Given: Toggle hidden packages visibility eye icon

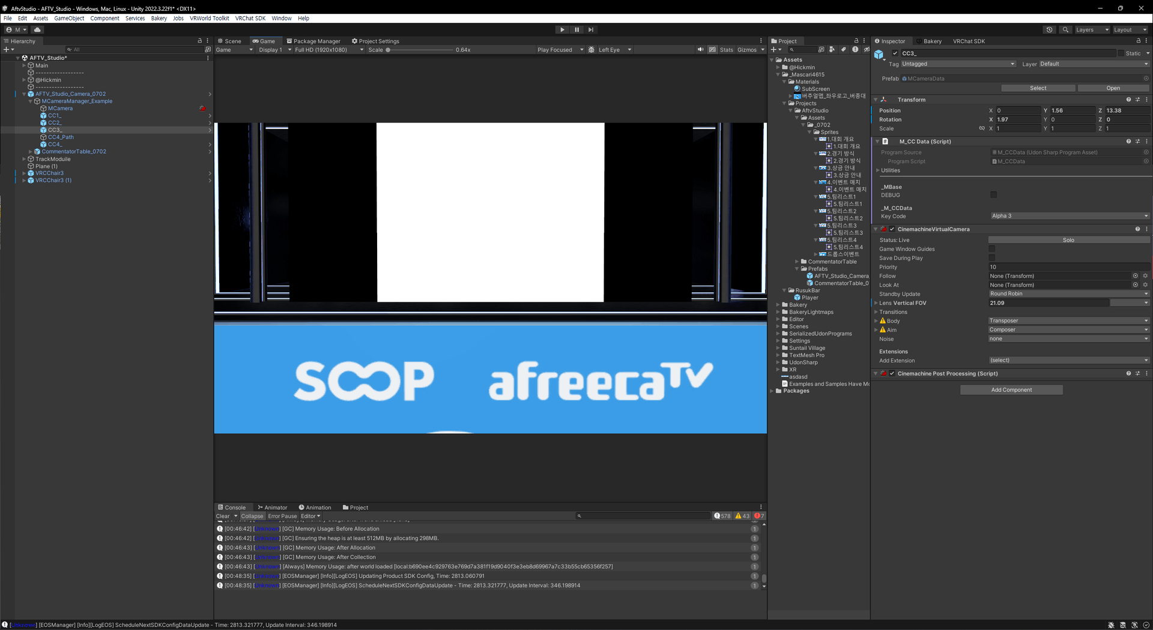Looking at the screenshot, I should click(866, 50).
